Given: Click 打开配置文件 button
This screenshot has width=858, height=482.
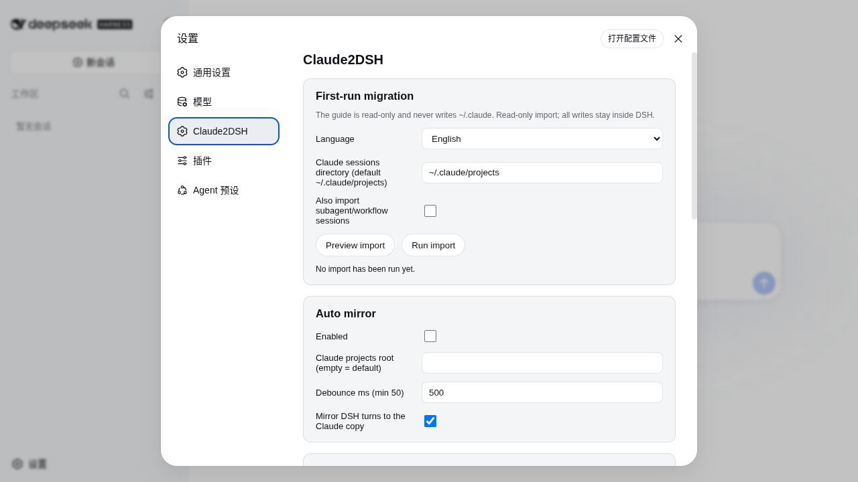Looking at the screenshot, I should pos(632,39).
